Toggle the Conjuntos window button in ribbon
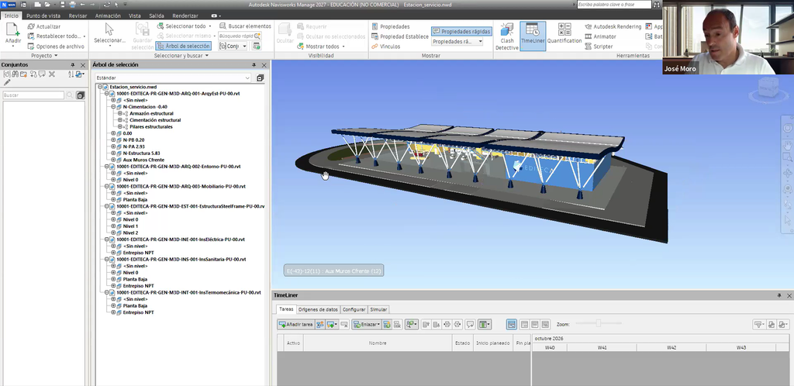This screenshot has height=386, width=794. coord(233,46)
